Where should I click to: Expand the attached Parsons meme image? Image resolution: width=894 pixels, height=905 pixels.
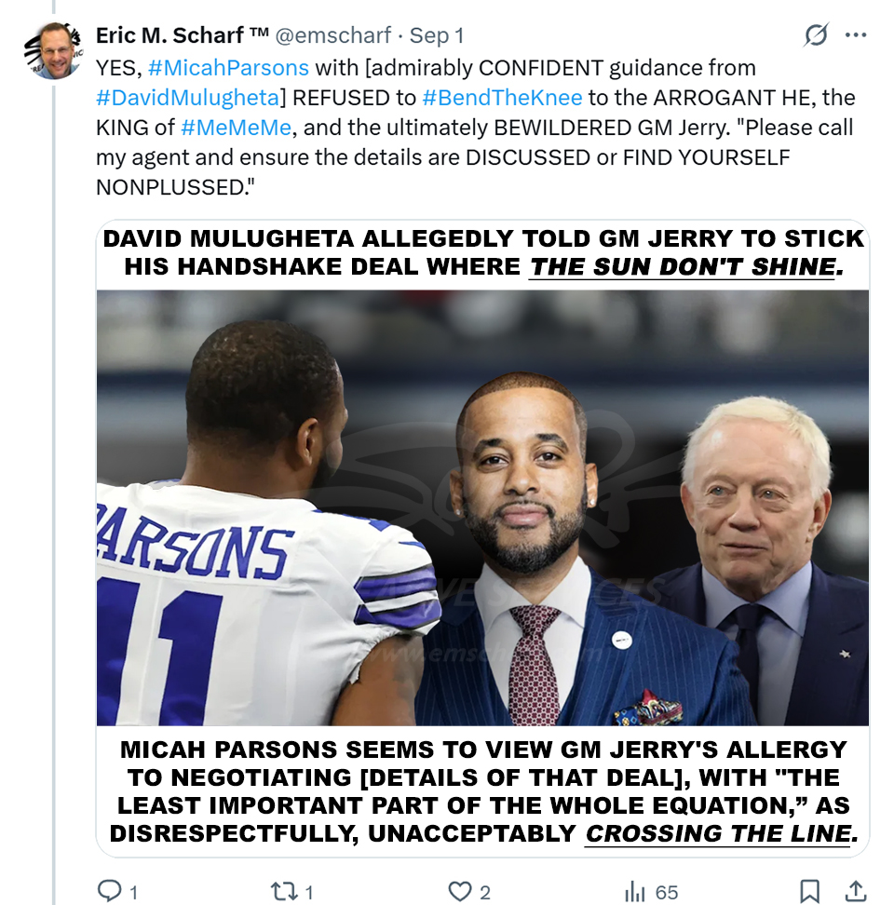click(x=482, y=507)
